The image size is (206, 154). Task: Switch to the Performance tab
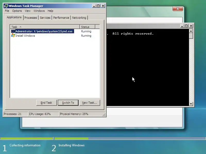(61, 18)
